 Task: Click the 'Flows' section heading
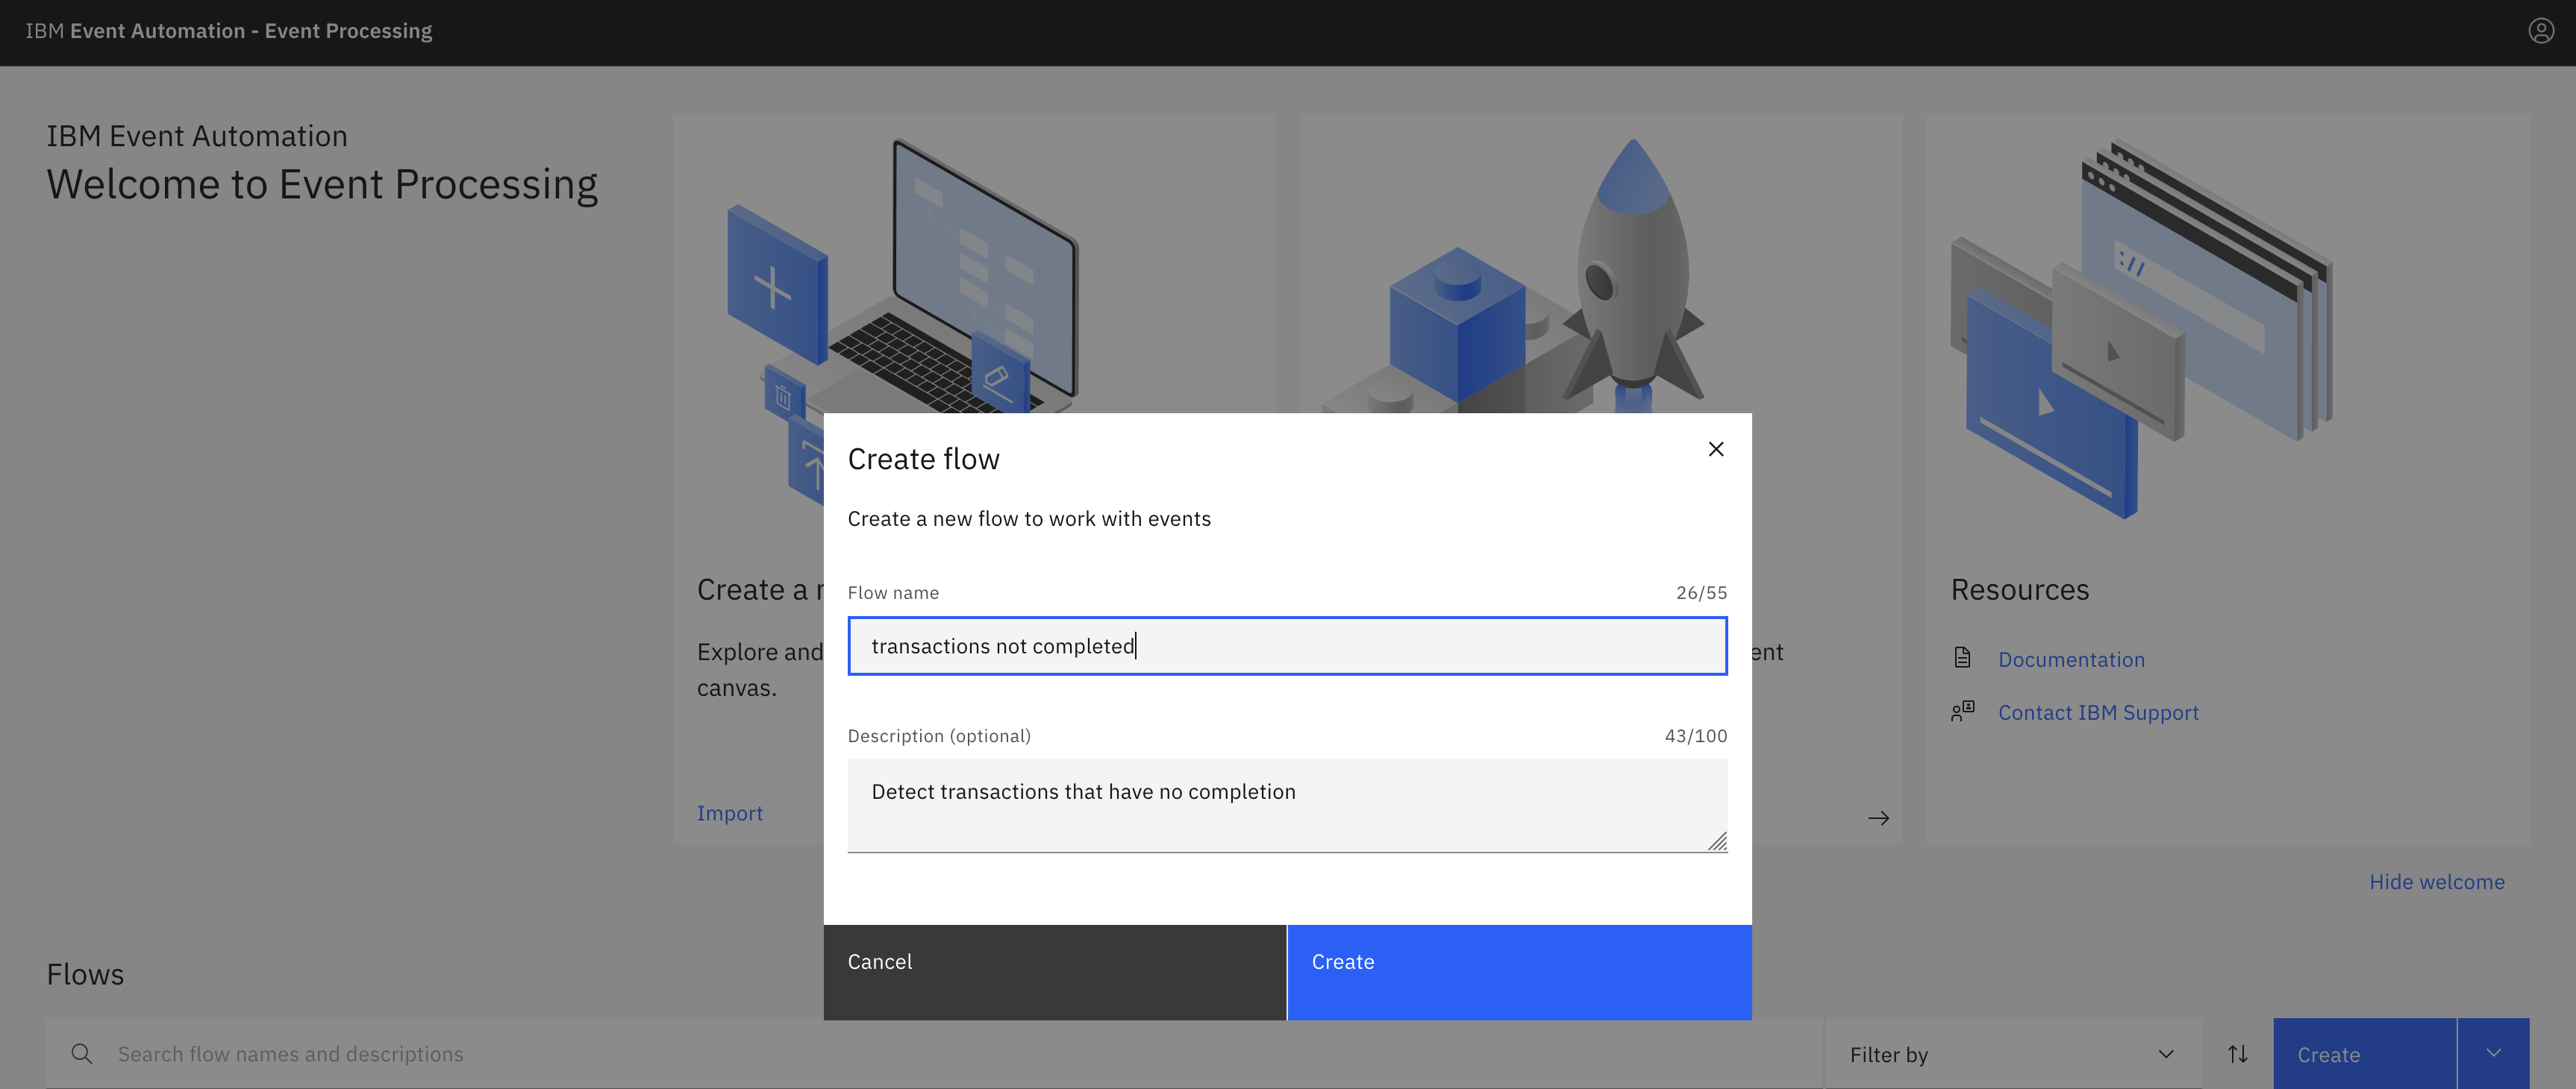coord(85,974)
